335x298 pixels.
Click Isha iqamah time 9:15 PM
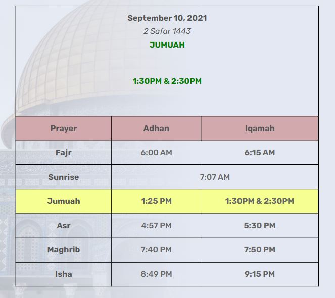pos(260,274)
